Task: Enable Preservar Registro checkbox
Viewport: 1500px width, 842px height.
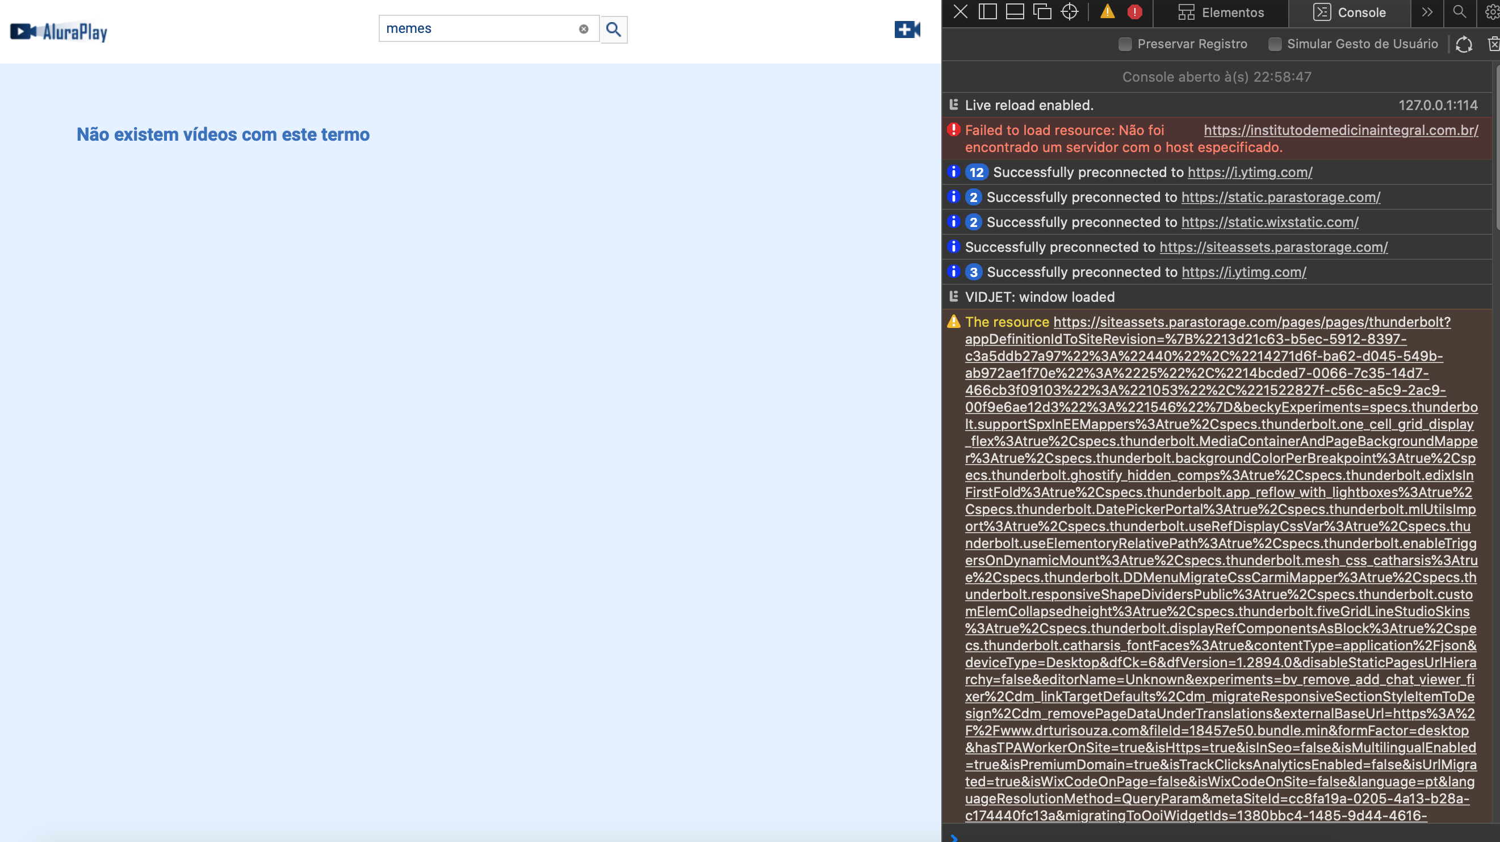Action: click(1125, 44)
